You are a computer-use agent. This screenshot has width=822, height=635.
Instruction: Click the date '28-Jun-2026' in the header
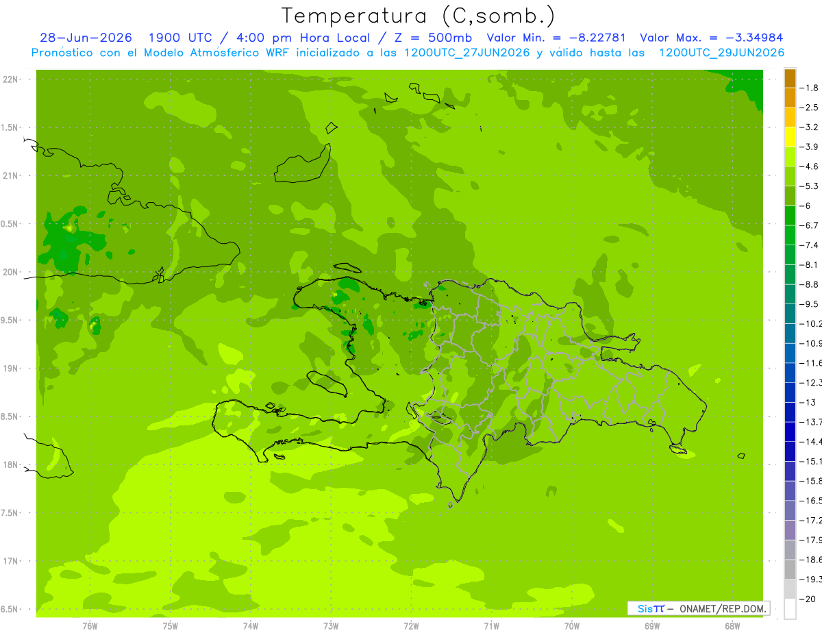(86, 38)
